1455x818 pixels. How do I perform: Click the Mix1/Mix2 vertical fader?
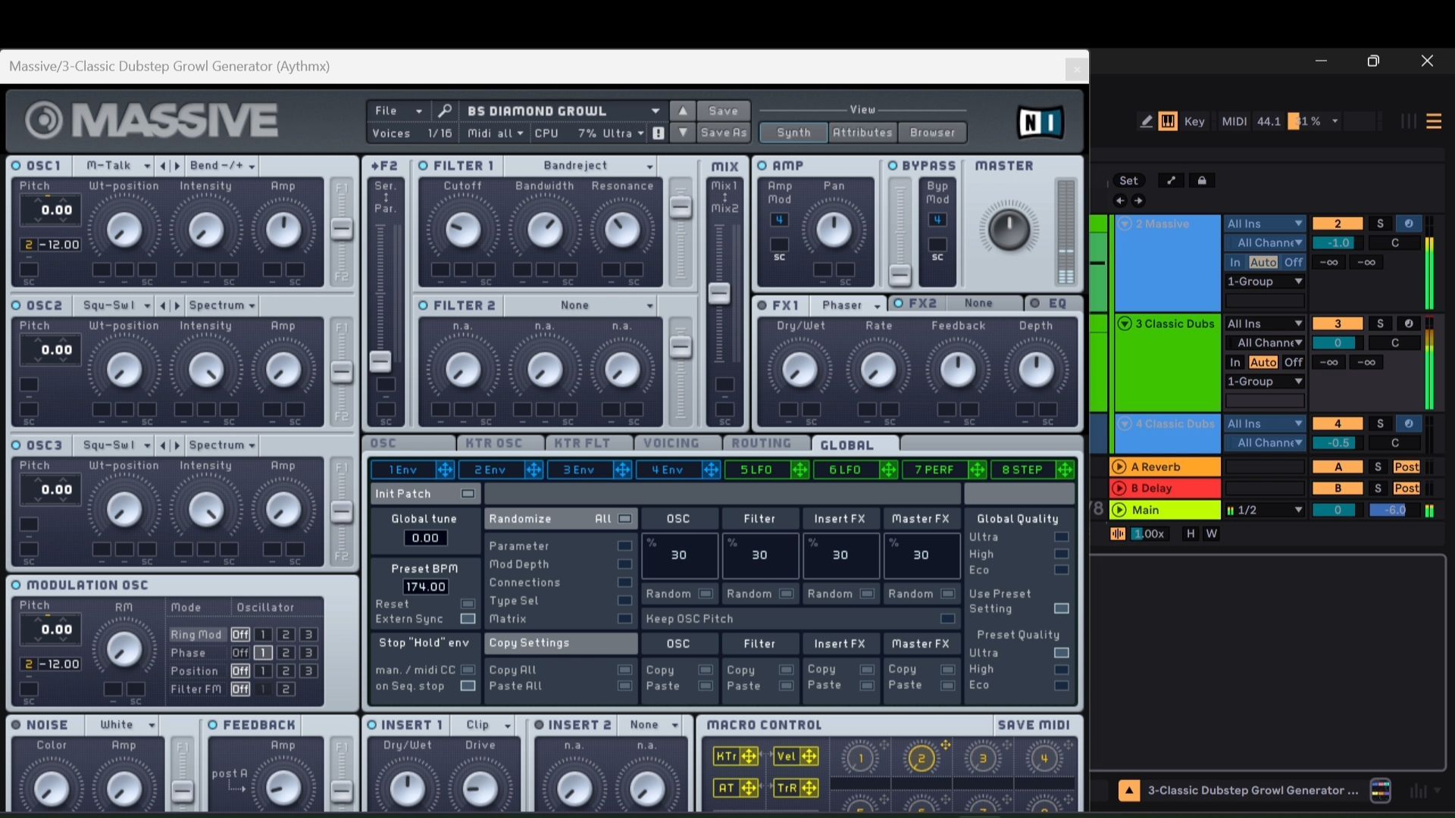[x=719, y=293]
